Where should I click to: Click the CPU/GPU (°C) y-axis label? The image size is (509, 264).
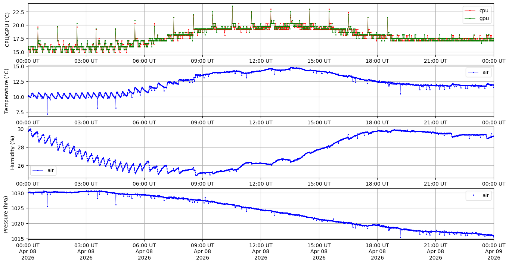click(7, 29)
